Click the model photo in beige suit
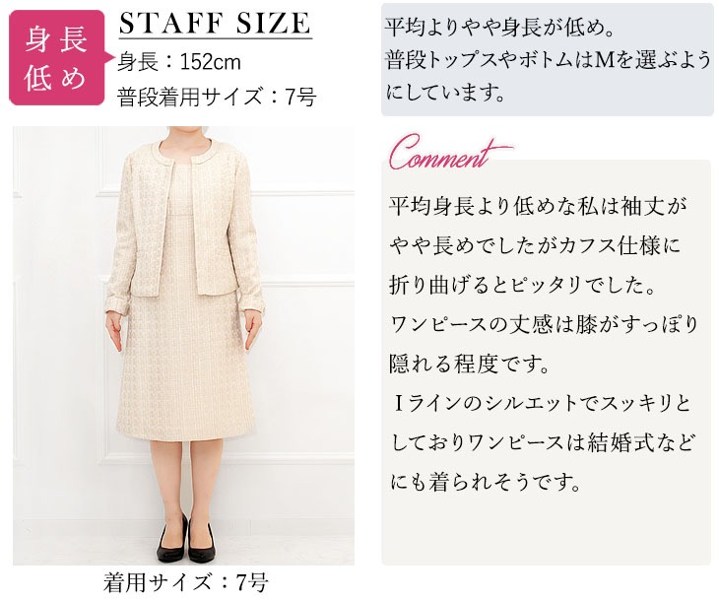 tap(183, 346)
